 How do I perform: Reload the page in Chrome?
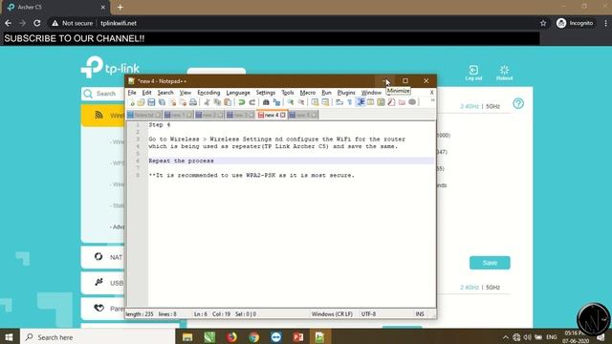[37, 23]
